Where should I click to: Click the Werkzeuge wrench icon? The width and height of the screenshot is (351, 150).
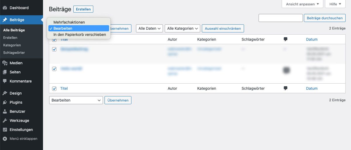pyautogui.click(x=5, y=121)
